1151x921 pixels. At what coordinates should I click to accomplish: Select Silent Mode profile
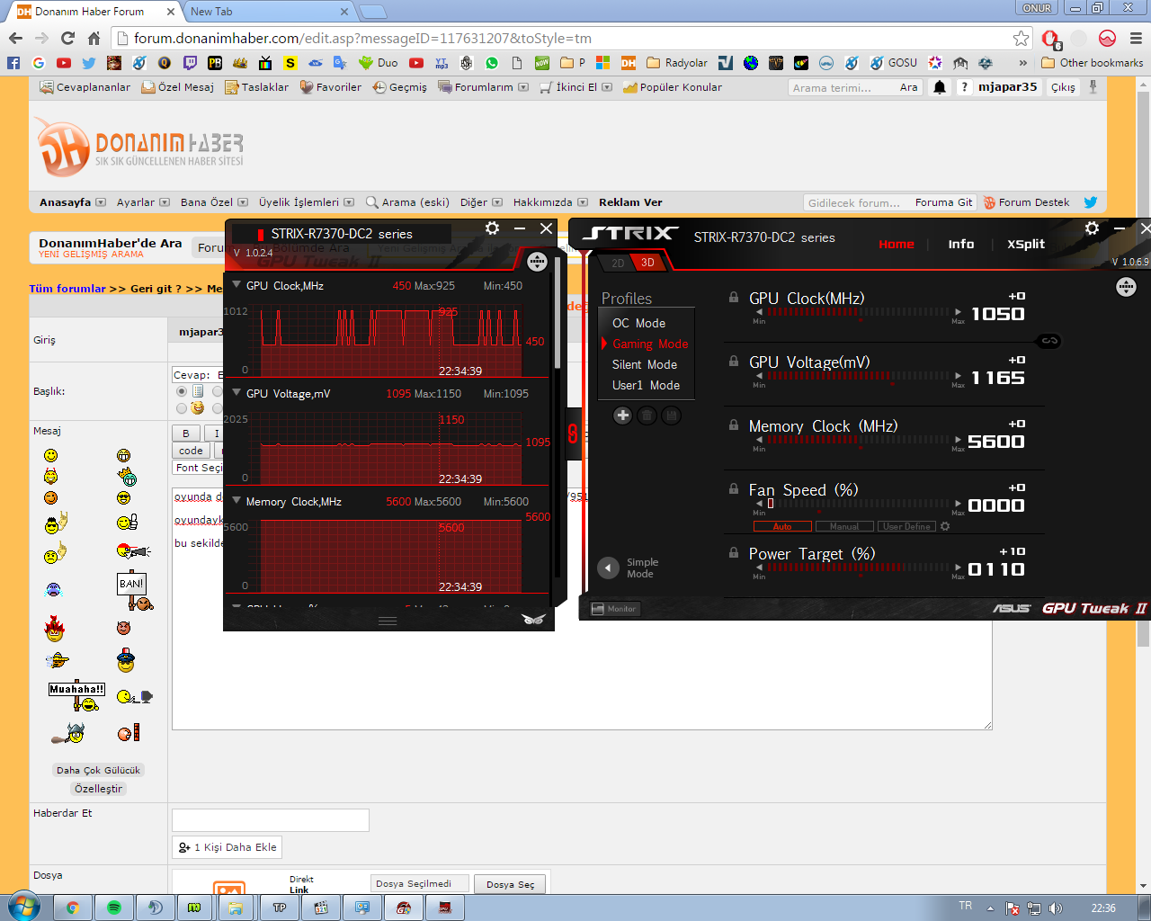(645, 364)
